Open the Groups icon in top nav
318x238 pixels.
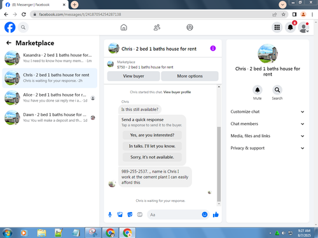(x=190, y=27)
